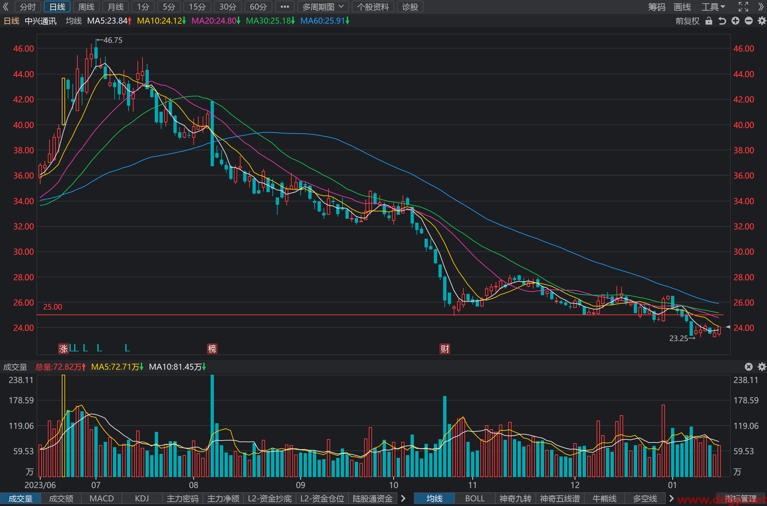Zoom in chart with the plus icon
This screenshot has height=506, width=767.
pyautogui.click(x=735, y=21)
